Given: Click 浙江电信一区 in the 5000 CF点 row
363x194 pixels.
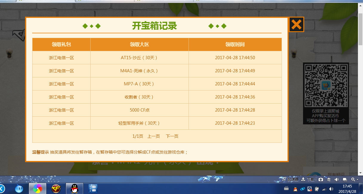Looking at the screenshot, I should (61, 110).
